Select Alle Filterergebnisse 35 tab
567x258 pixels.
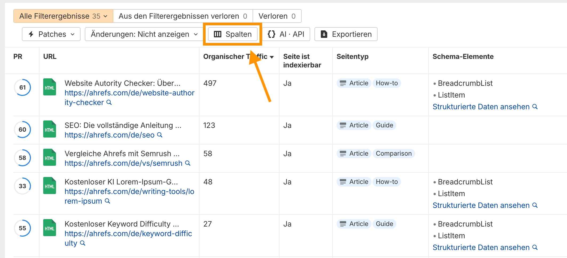pyautogui.click(x=63, y=16)
